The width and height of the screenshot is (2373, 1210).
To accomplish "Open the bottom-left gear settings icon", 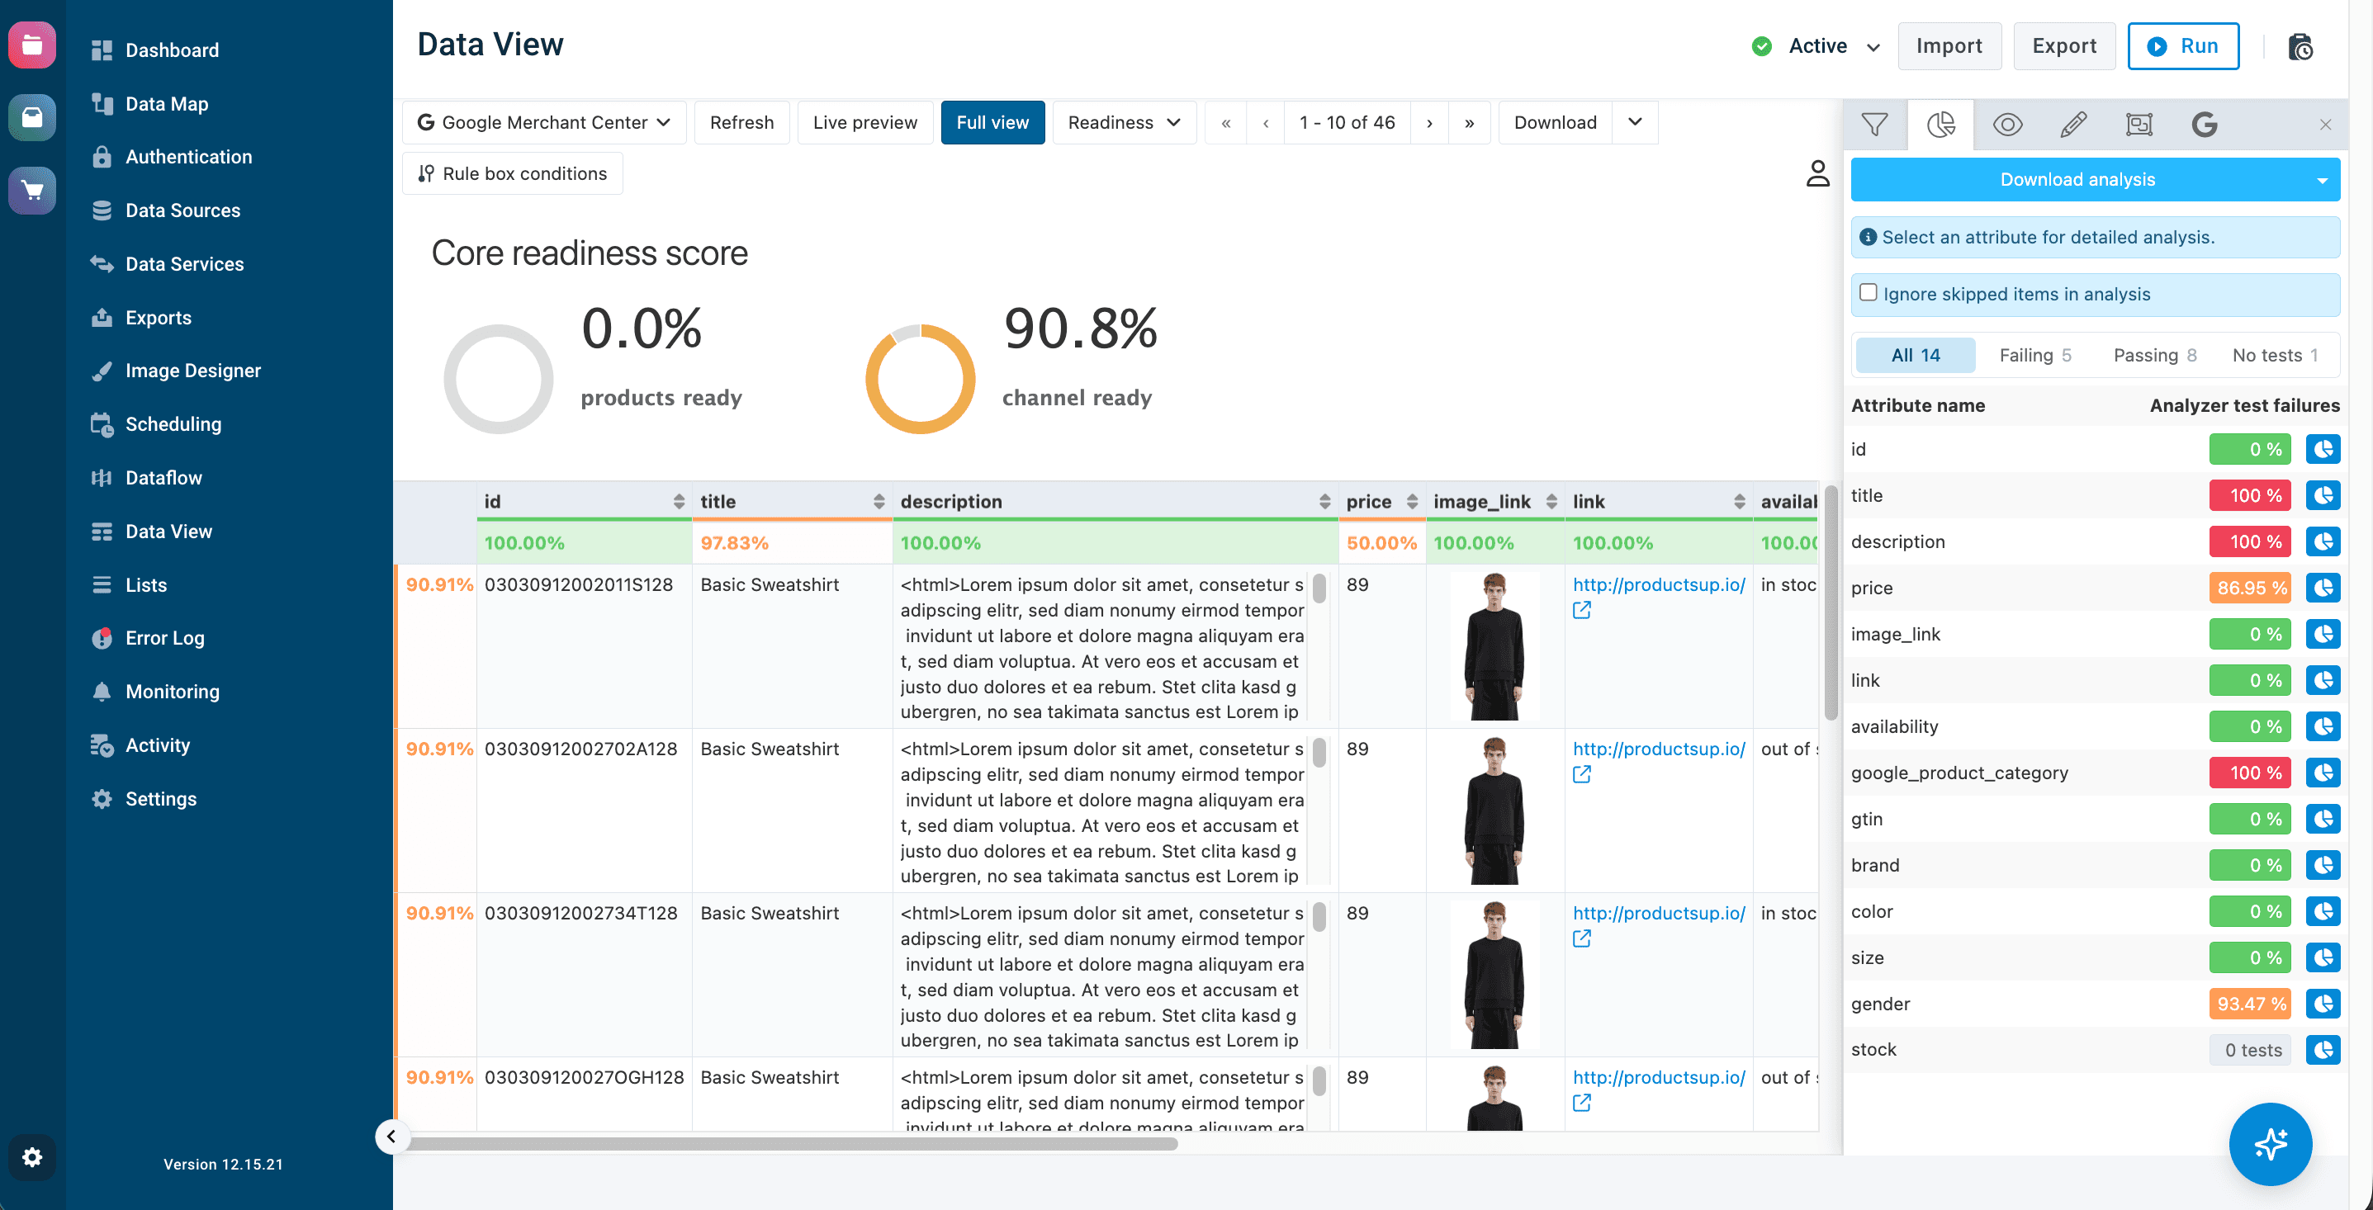I will [x=32, y=1156].
